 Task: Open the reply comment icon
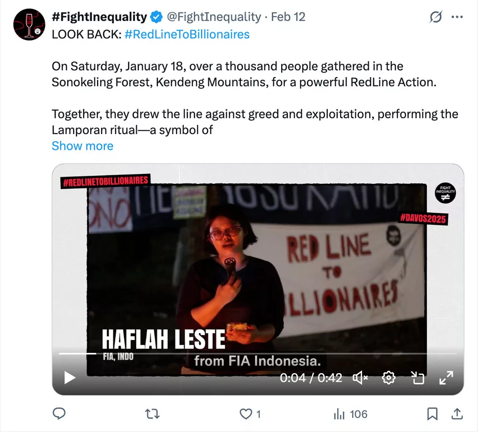tap(59, 414)
